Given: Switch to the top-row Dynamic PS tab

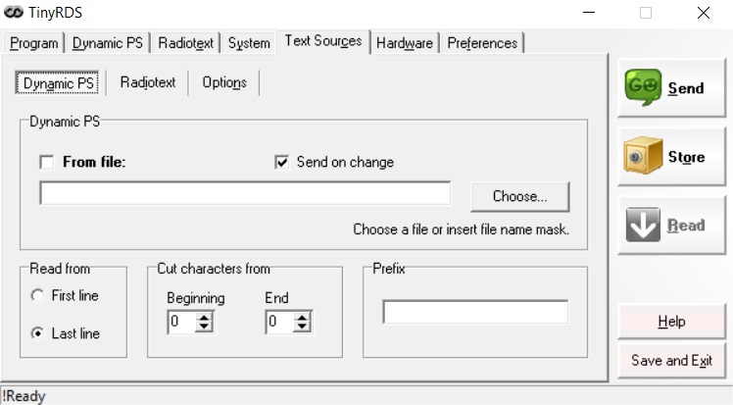Looking at the screenshot, I should pos(108,43).
